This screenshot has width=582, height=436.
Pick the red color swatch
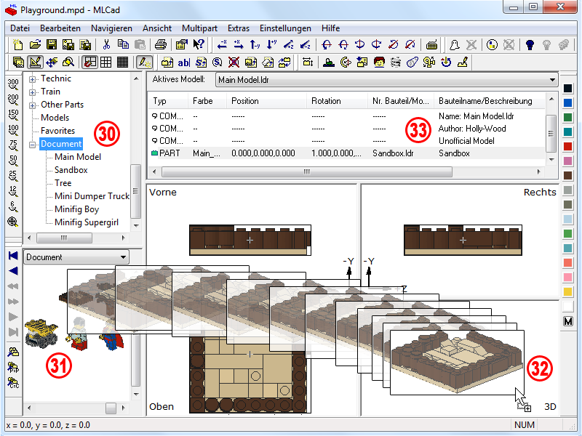click(568, 147)
